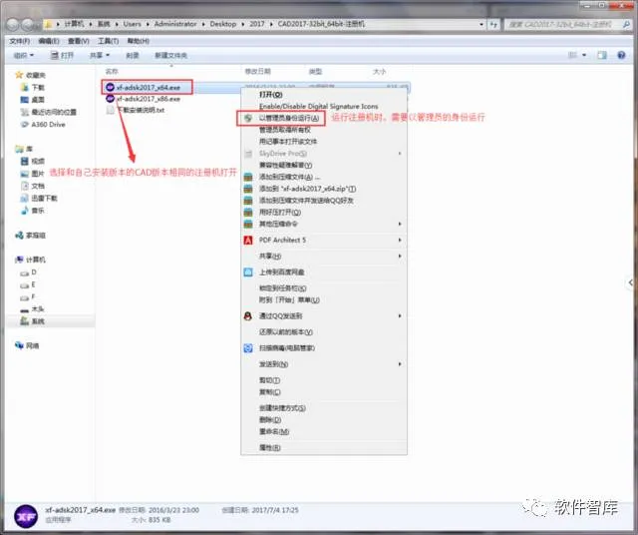638x535 pixels.
Task: Toggle the preview pane icon
Action: [x=602, y=55]
